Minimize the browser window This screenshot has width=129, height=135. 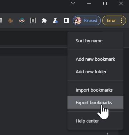point(89,3)
